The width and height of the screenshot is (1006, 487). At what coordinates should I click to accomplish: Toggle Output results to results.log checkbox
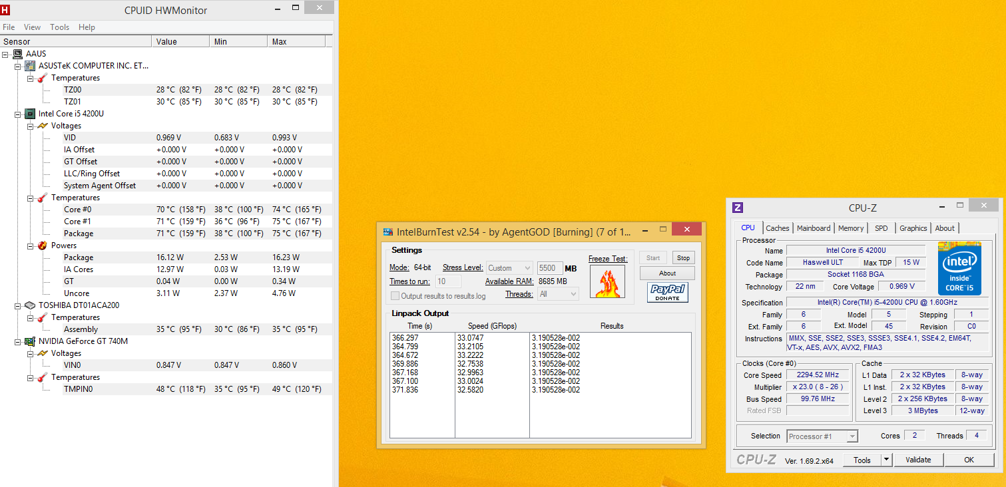395,296
